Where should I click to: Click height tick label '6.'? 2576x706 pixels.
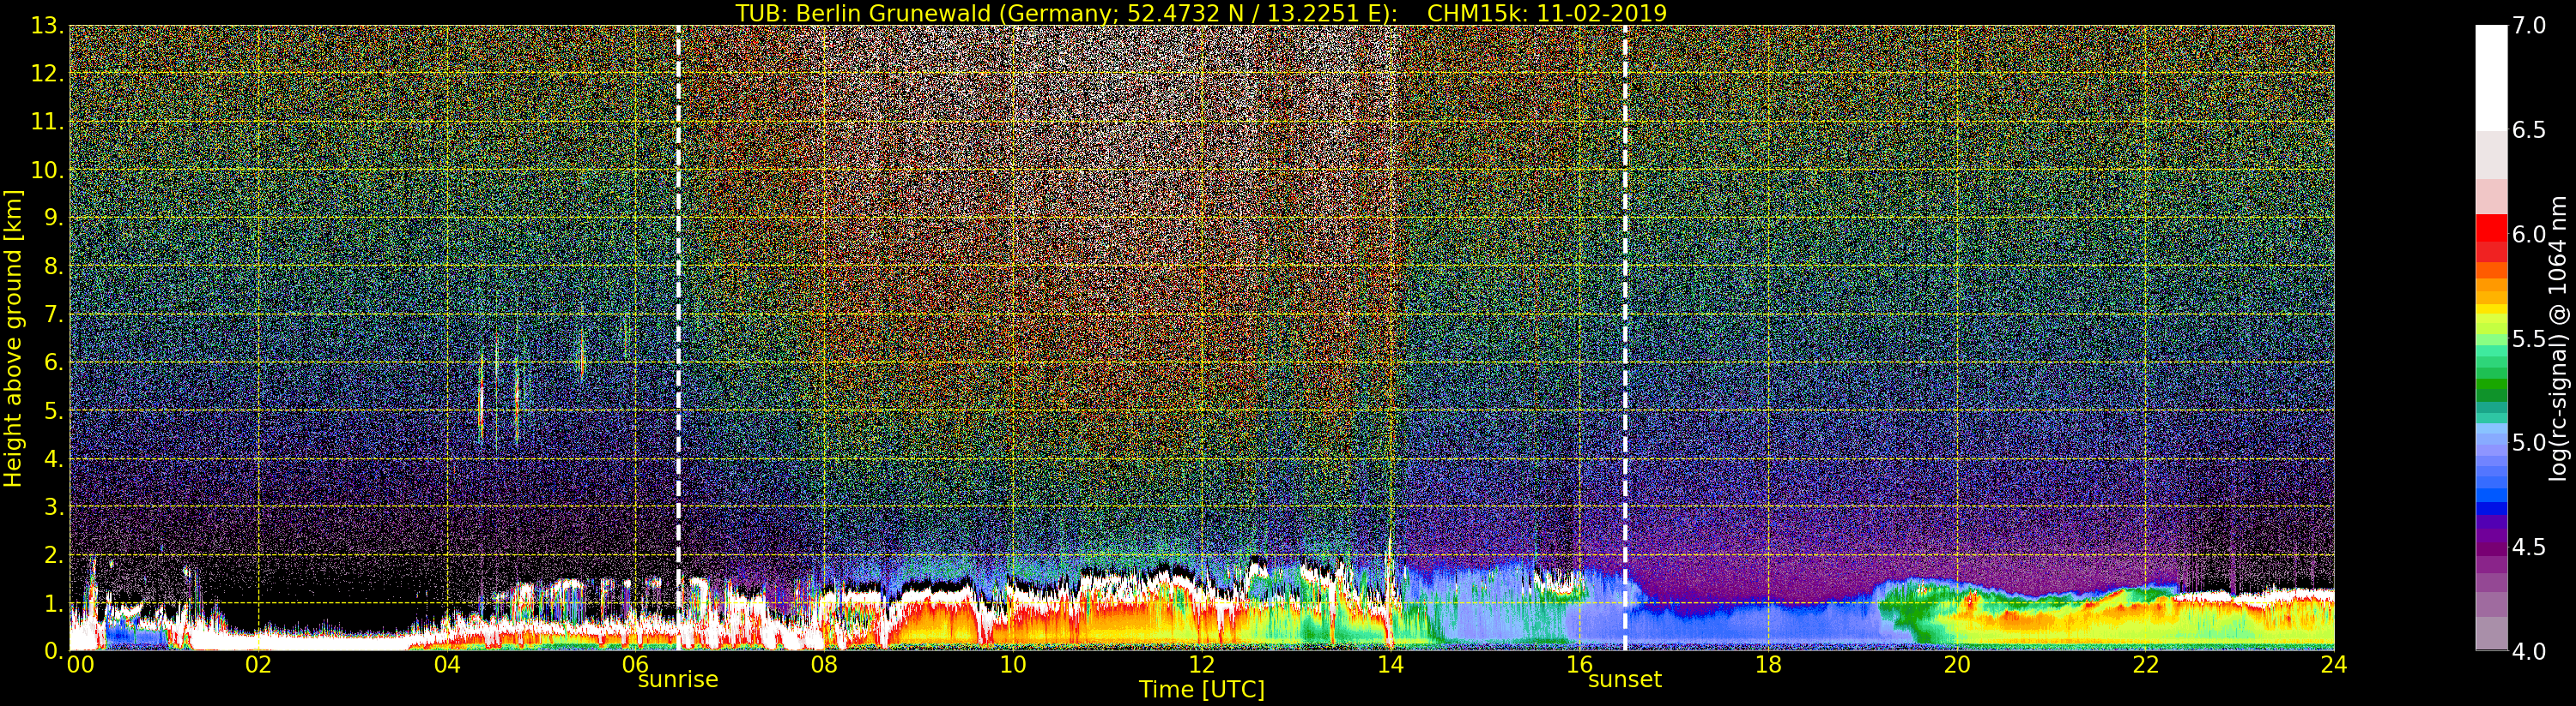click(53, 362)
